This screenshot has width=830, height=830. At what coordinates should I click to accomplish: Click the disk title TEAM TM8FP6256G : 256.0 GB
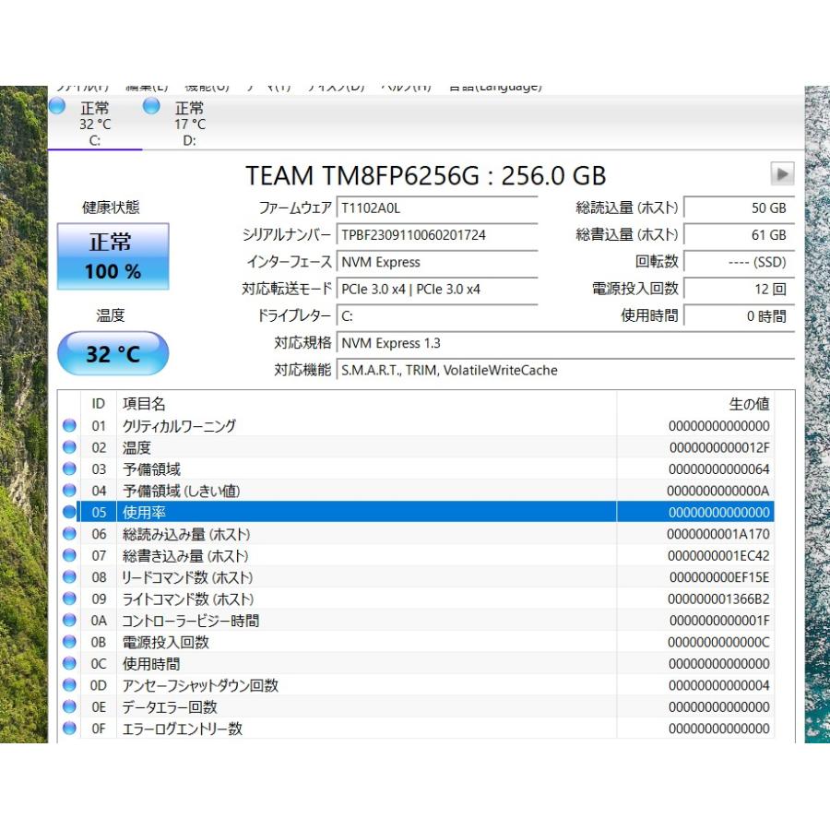[x=425, y=175]
